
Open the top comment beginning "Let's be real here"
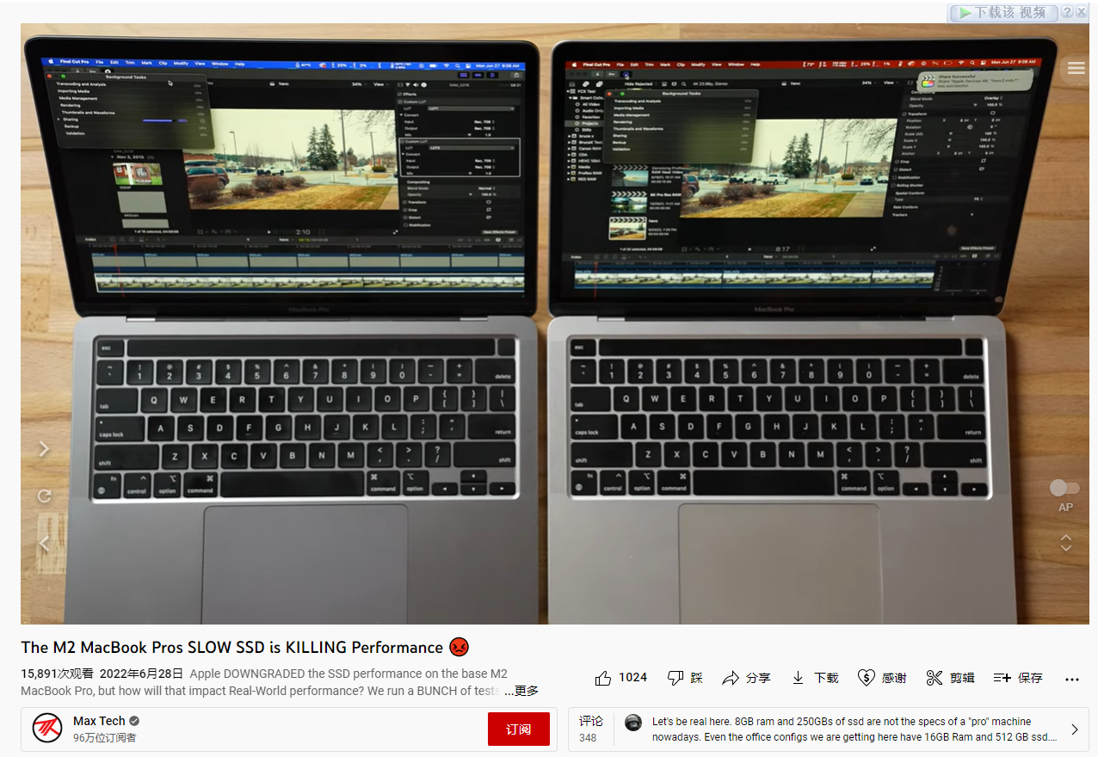pyautogui.click(x=854, y=729)
